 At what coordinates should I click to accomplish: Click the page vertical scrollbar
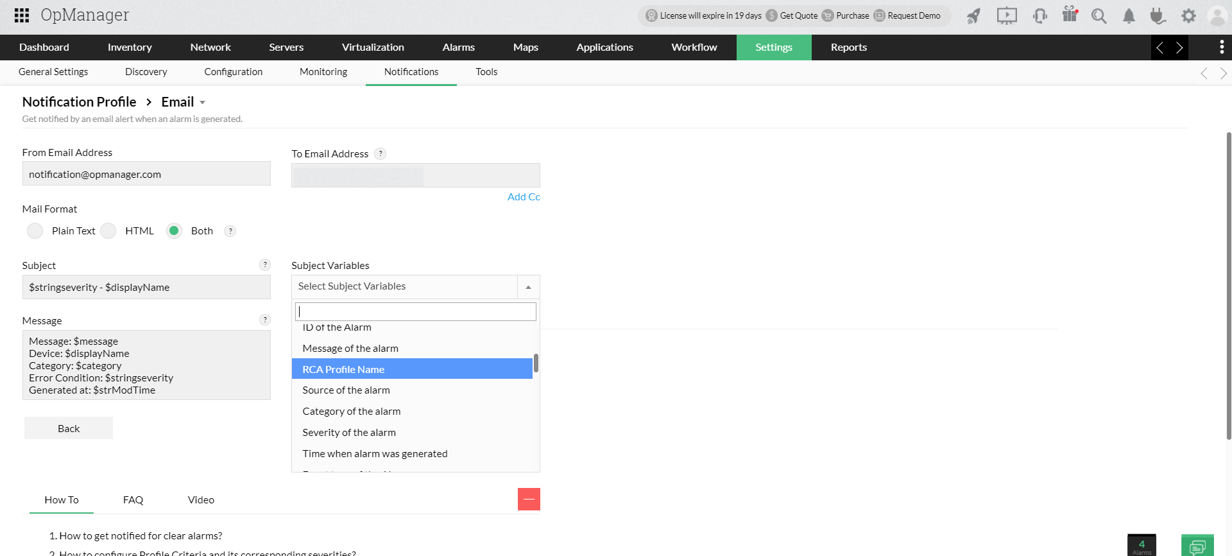click(x=1228, y=286)
